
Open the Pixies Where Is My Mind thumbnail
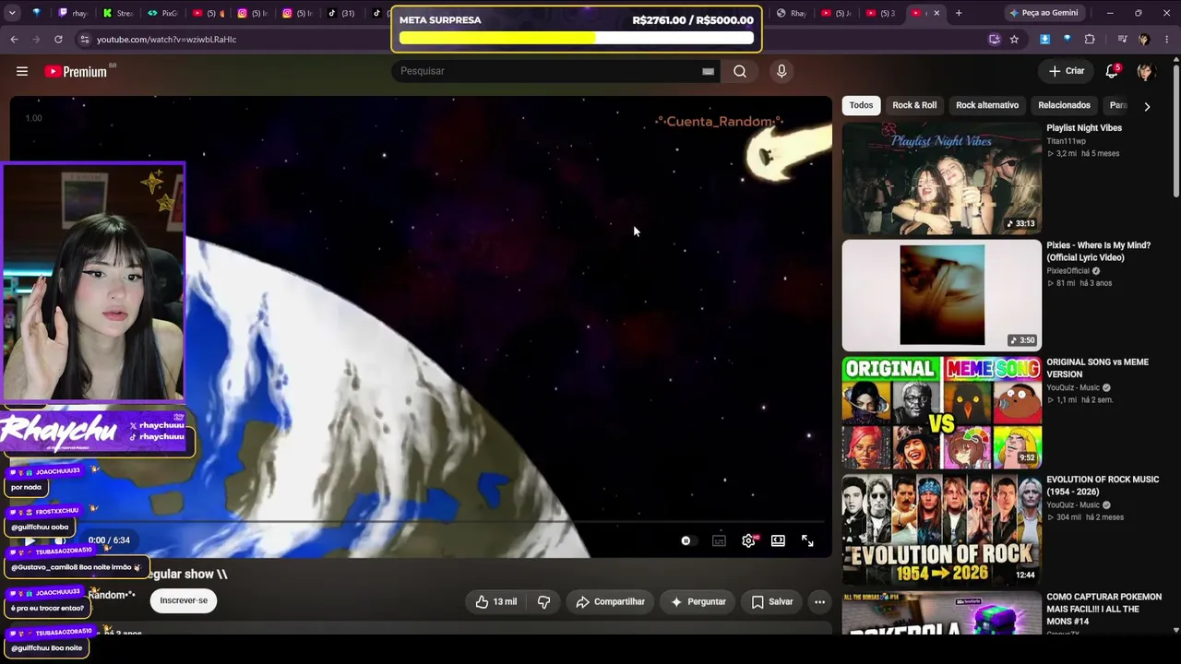(941, 295)
